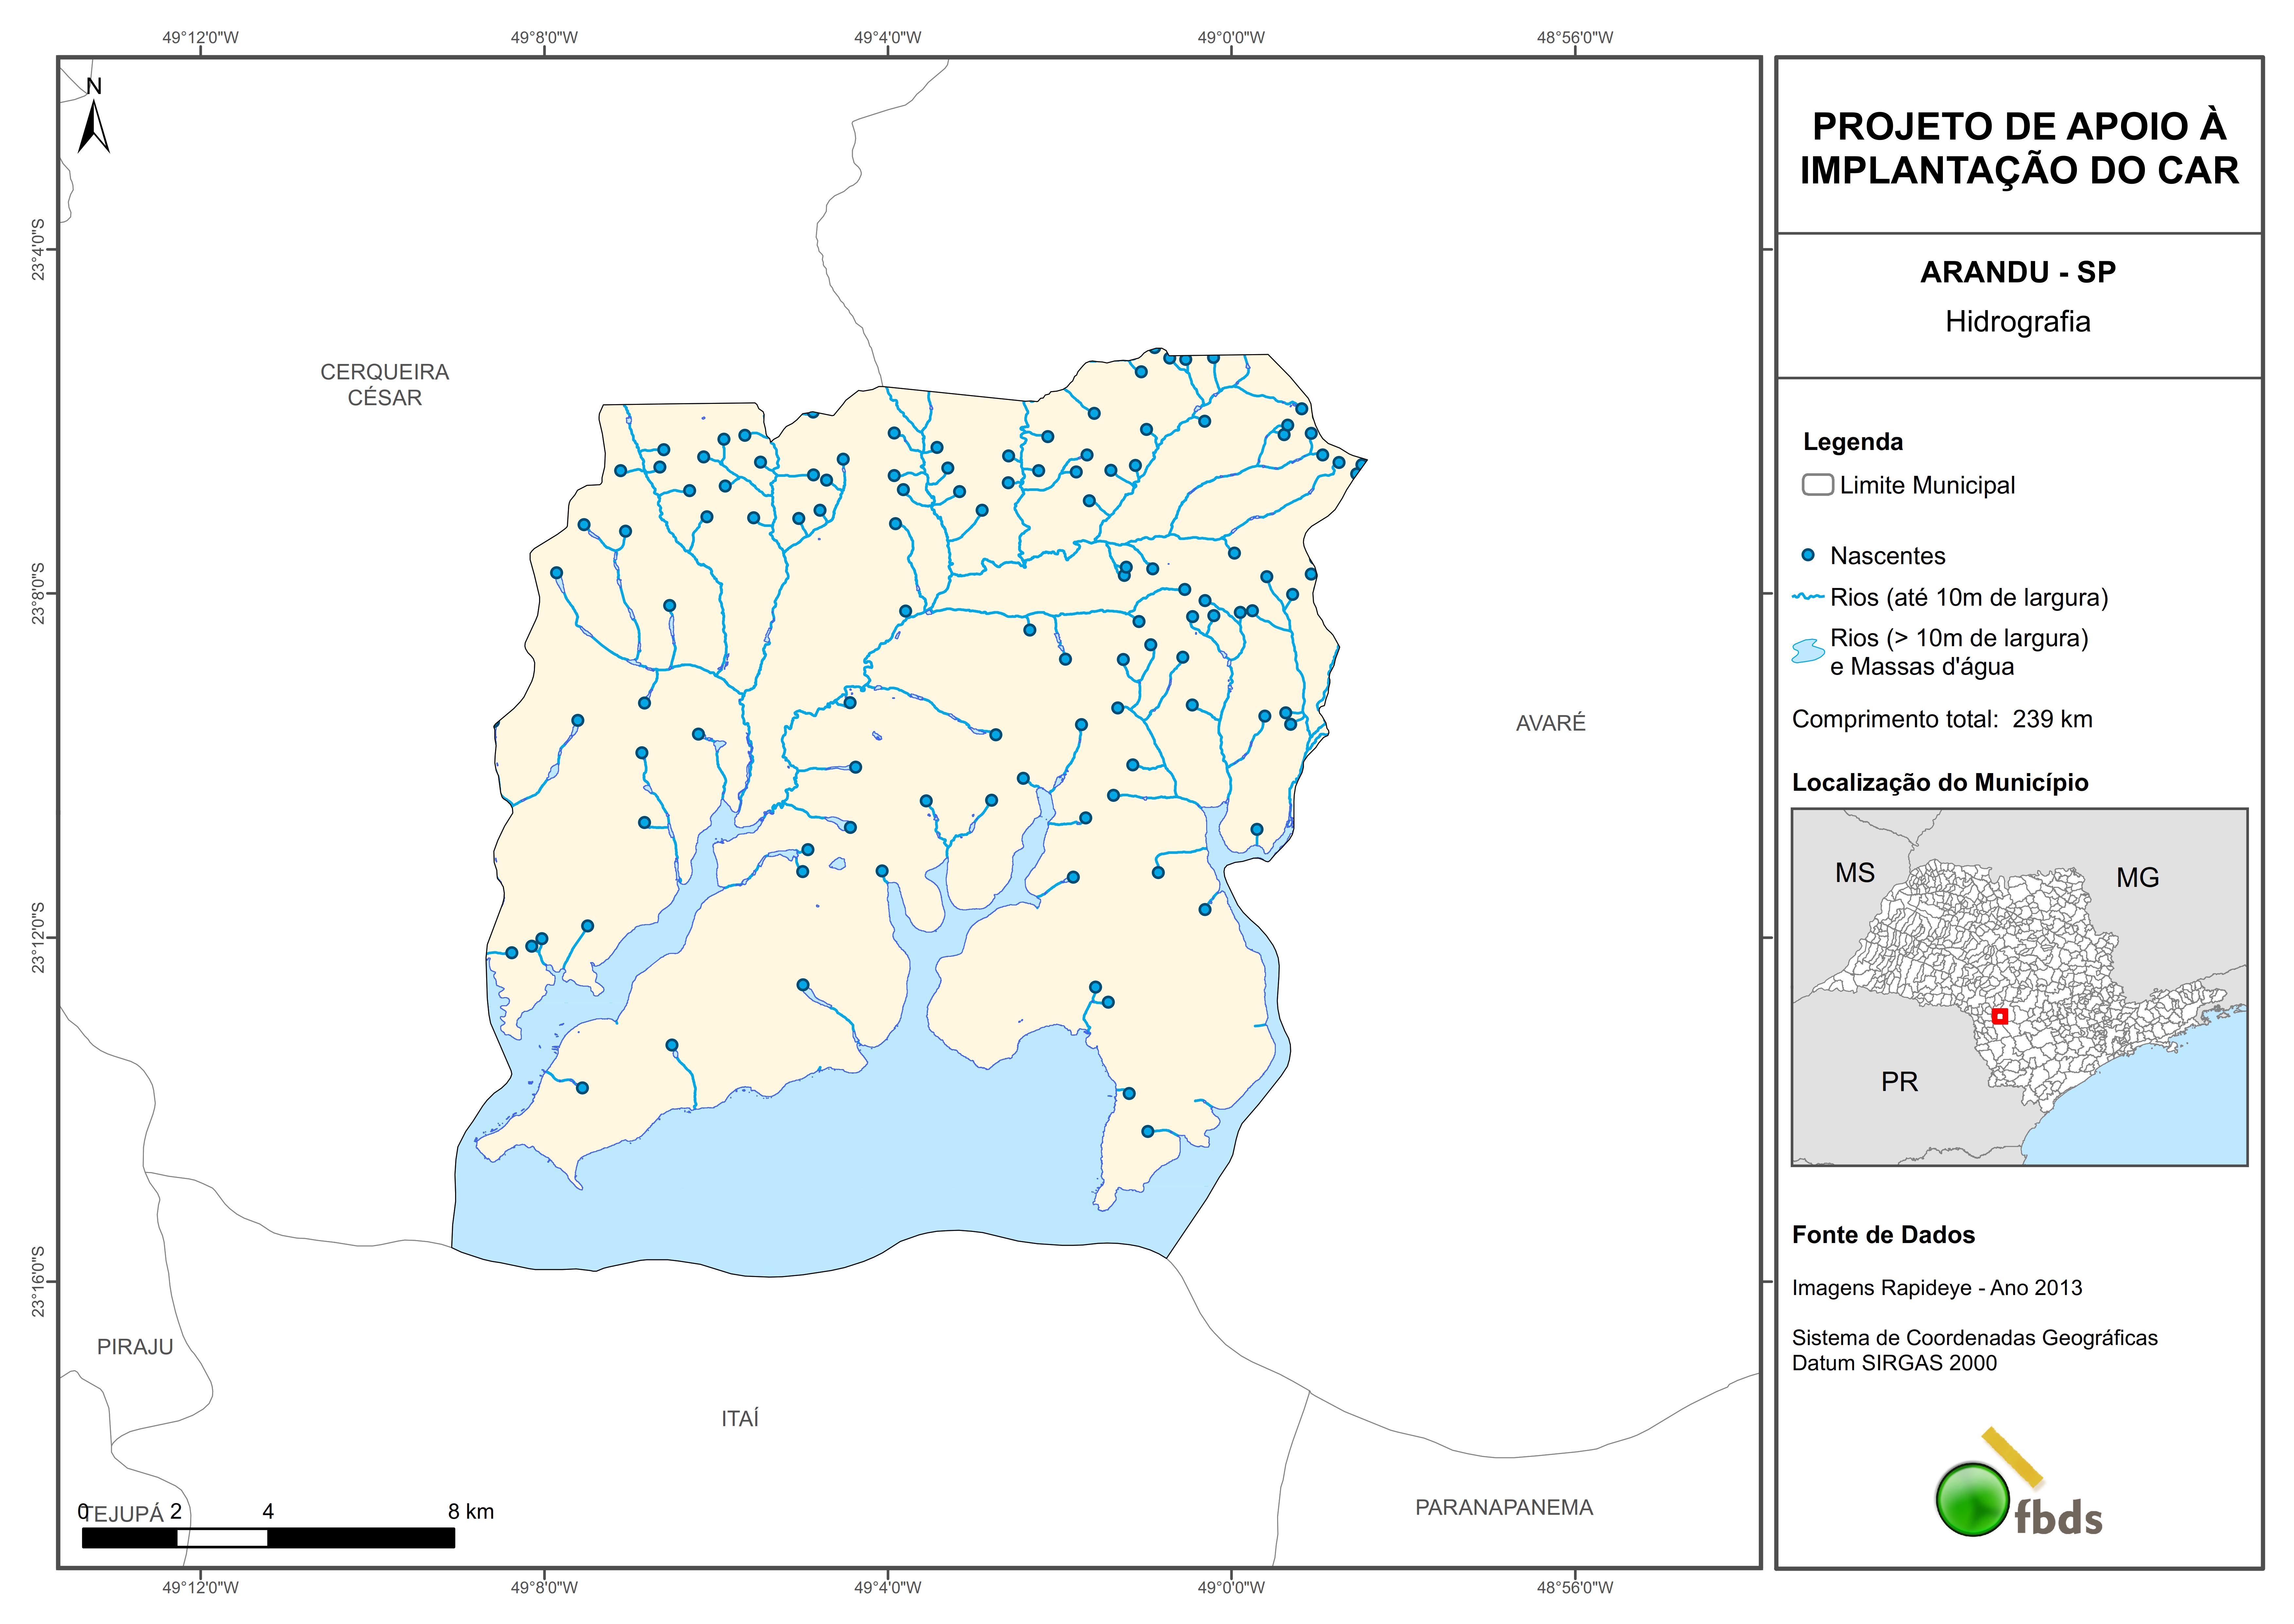Click the PIRAJU municipality label
The height and width of the screenshot is (1624, 2294).
pos(135,1347)
